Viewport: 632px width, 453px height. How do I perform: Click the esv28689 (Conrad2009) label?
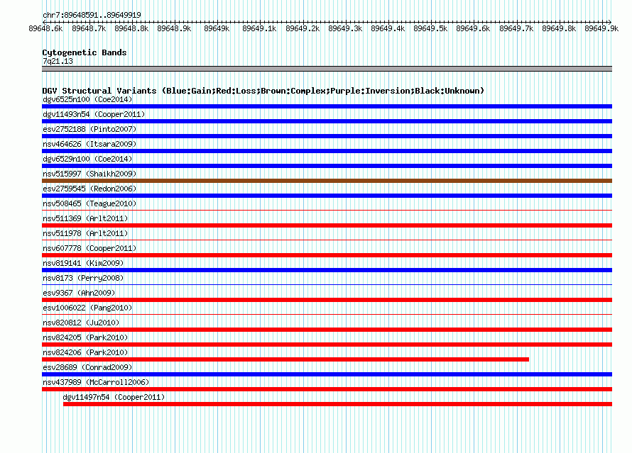point(87,367)
